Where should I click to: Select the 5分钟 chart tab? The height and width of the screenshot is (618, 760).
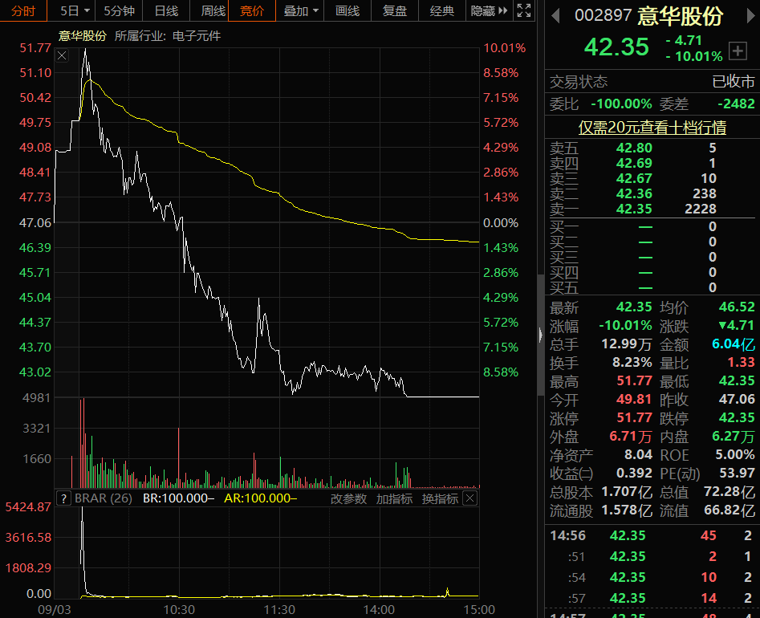click(119, 10)
